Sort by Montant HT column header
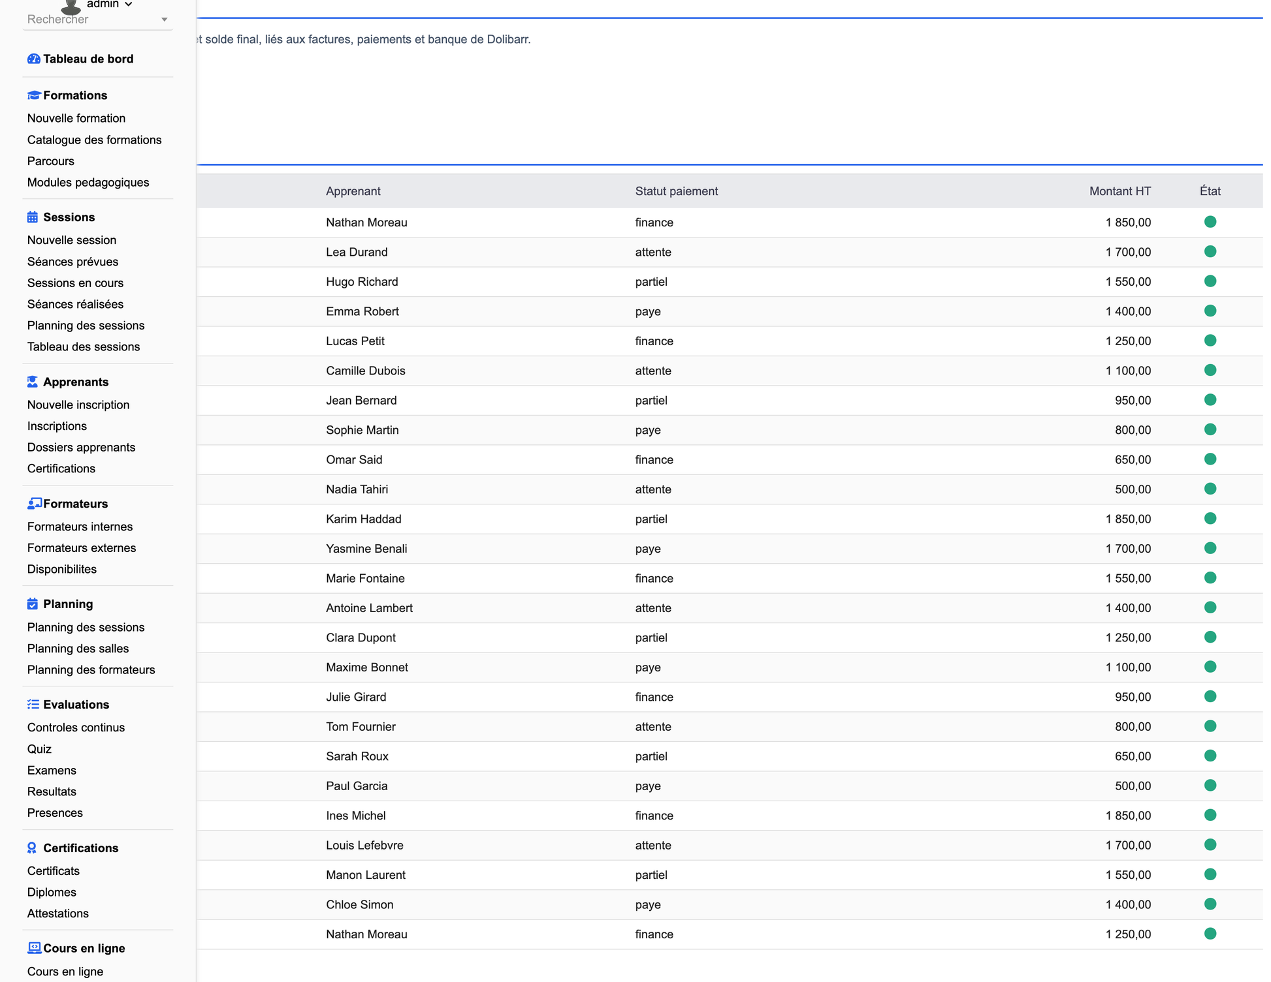1271x982 pixels. tap(1119, 191)
